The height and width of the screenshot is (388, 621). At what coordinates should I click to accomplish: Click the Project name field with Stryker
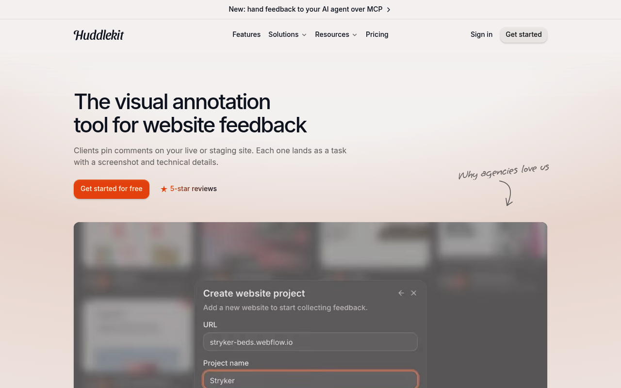point(310,380)
